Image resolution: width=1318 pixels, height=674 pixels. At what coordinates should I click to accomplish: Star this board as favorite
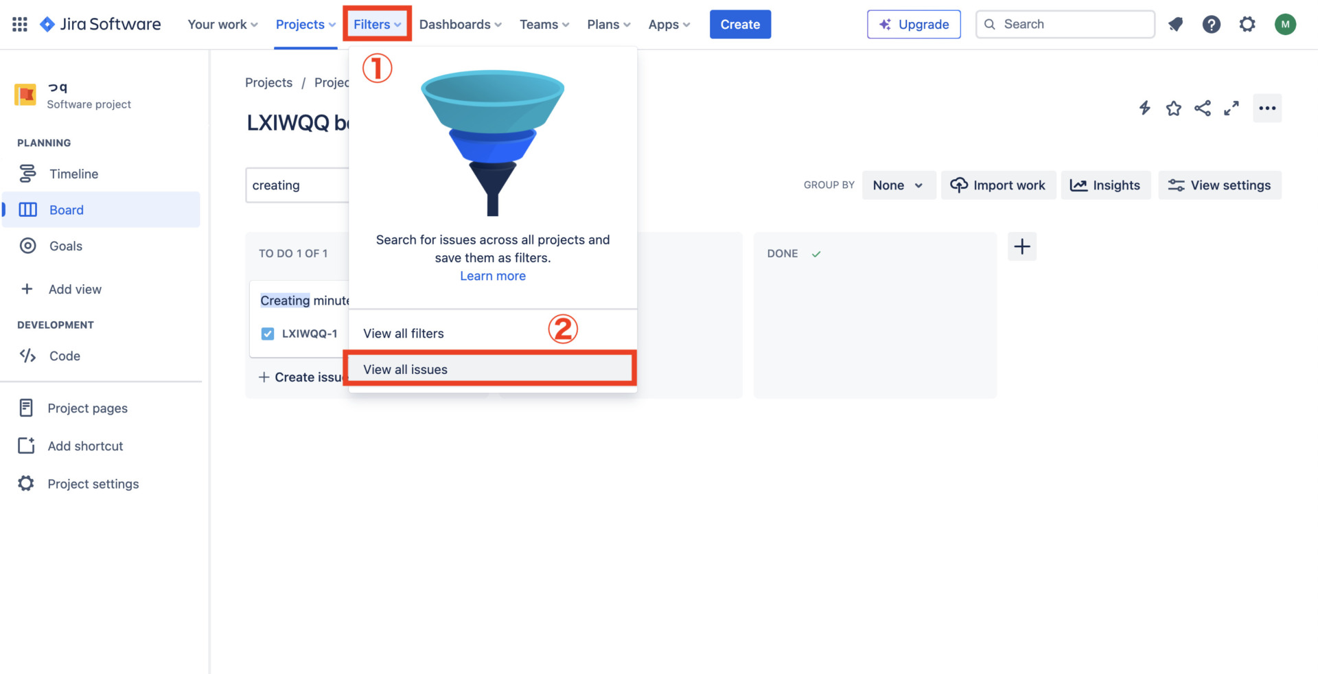(1173, 108)
